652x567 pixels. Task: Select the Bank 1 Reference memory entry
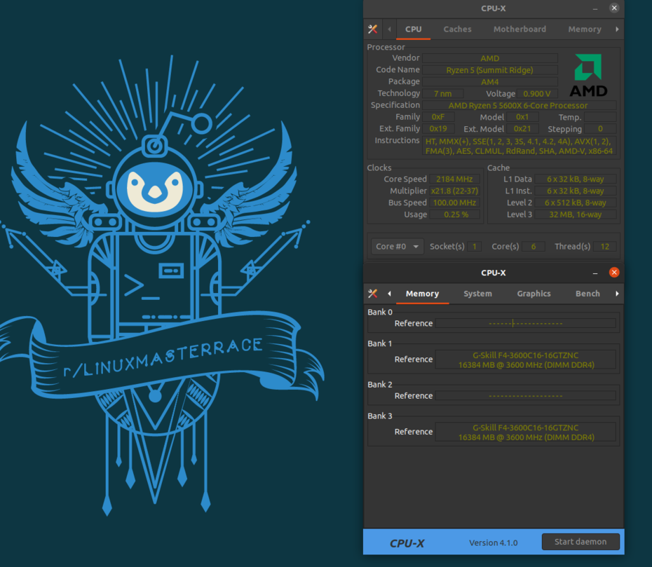pos(525,360)
